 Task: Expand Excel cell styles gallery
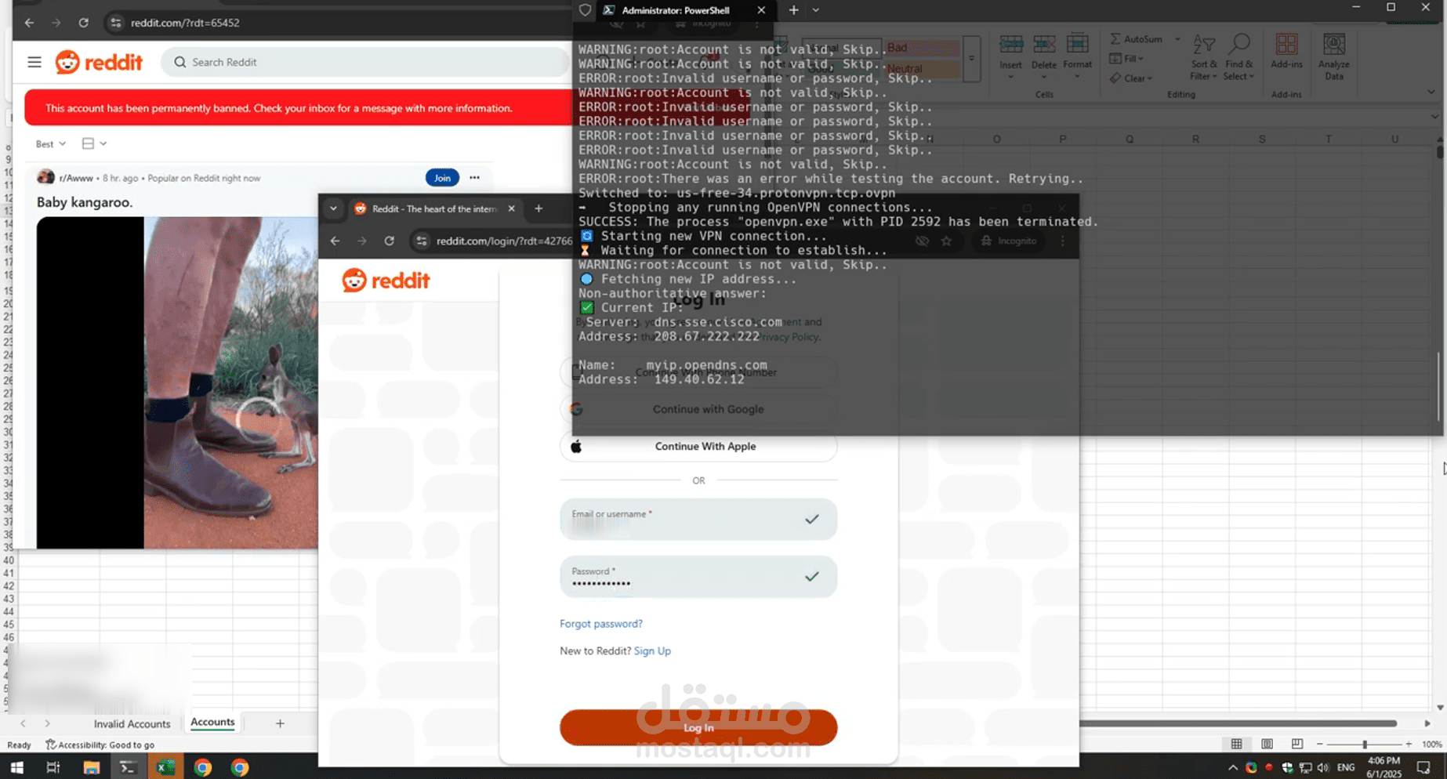tap(971, 58)
